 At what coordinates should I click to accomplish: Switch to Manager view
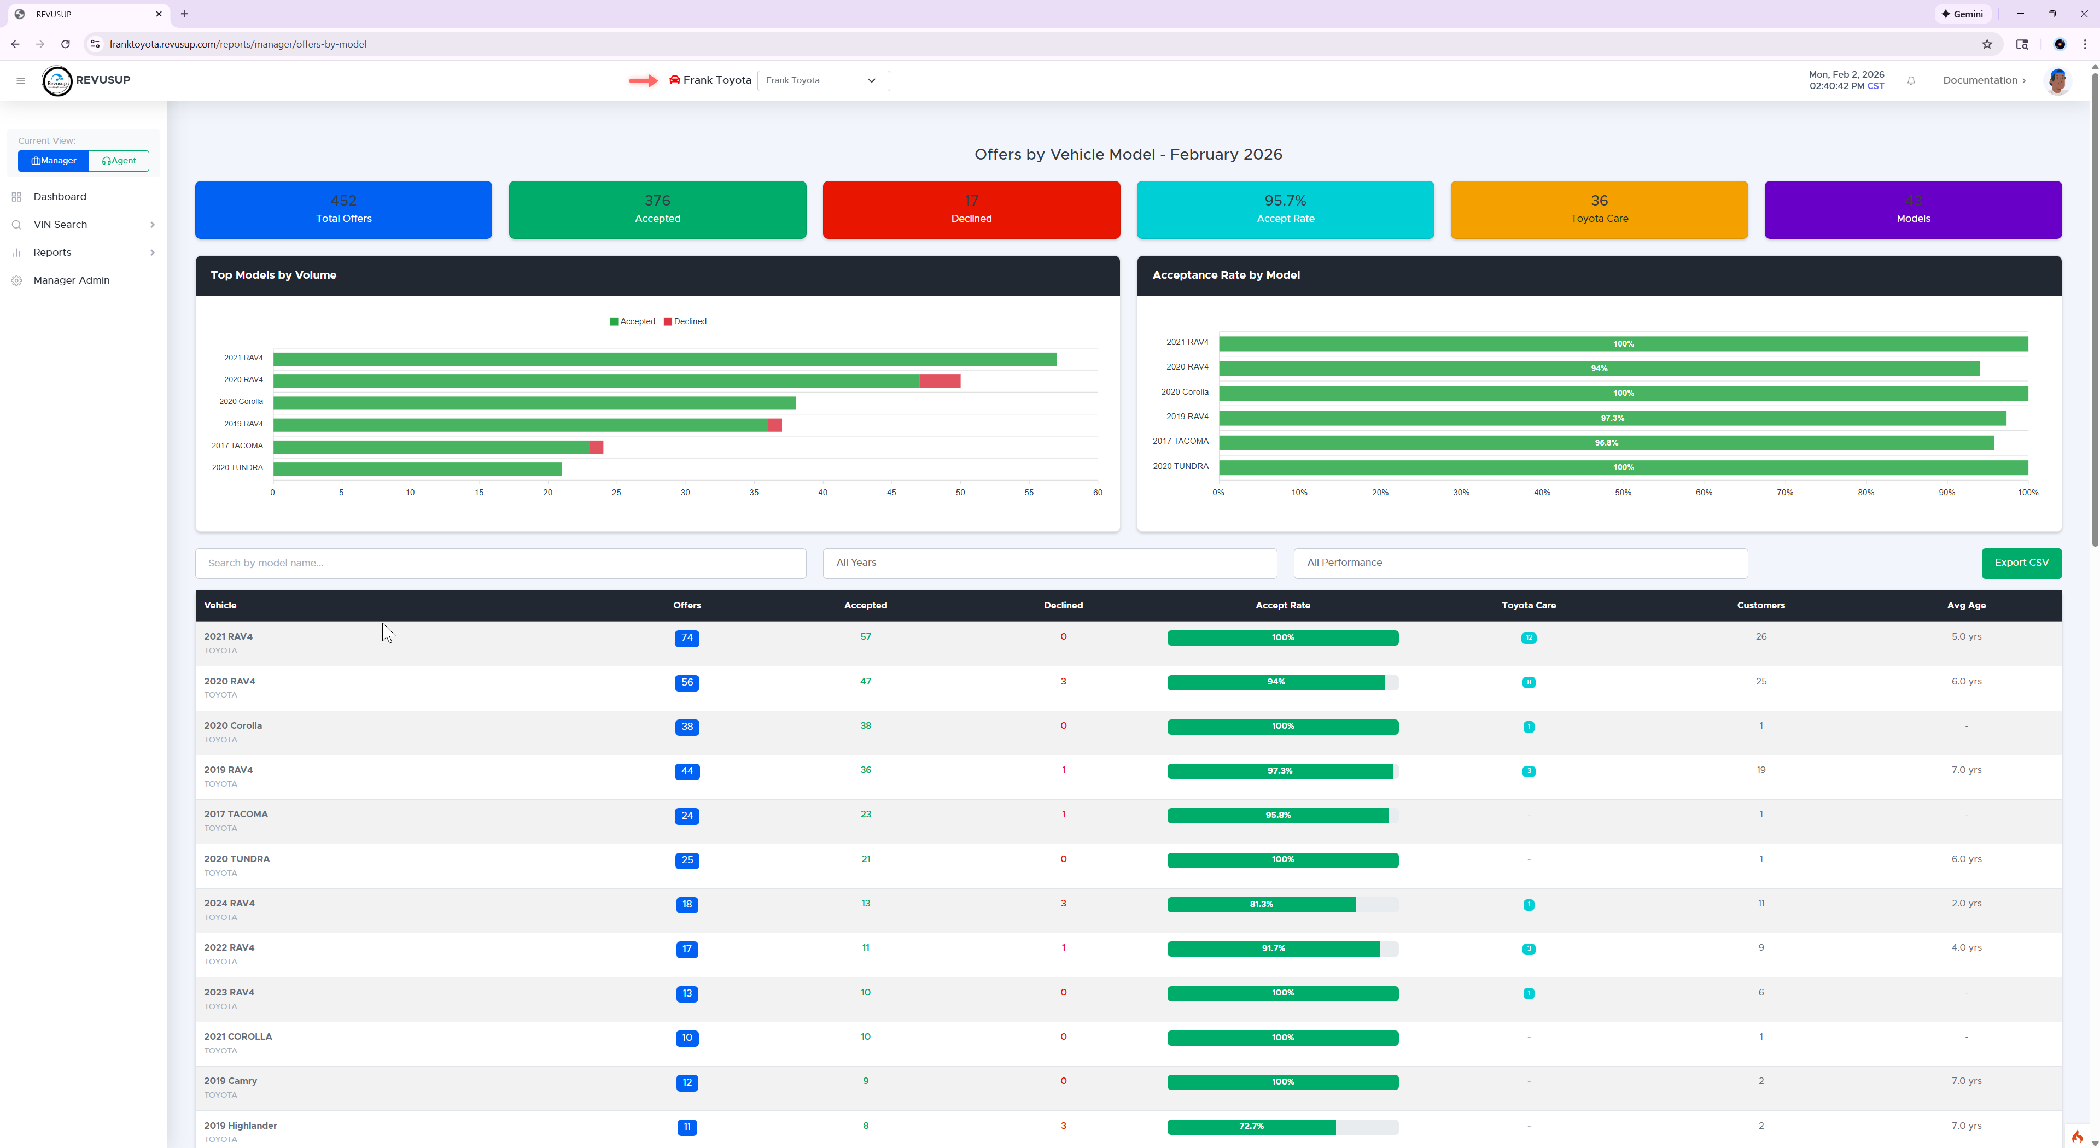click(x=54, y=161)
